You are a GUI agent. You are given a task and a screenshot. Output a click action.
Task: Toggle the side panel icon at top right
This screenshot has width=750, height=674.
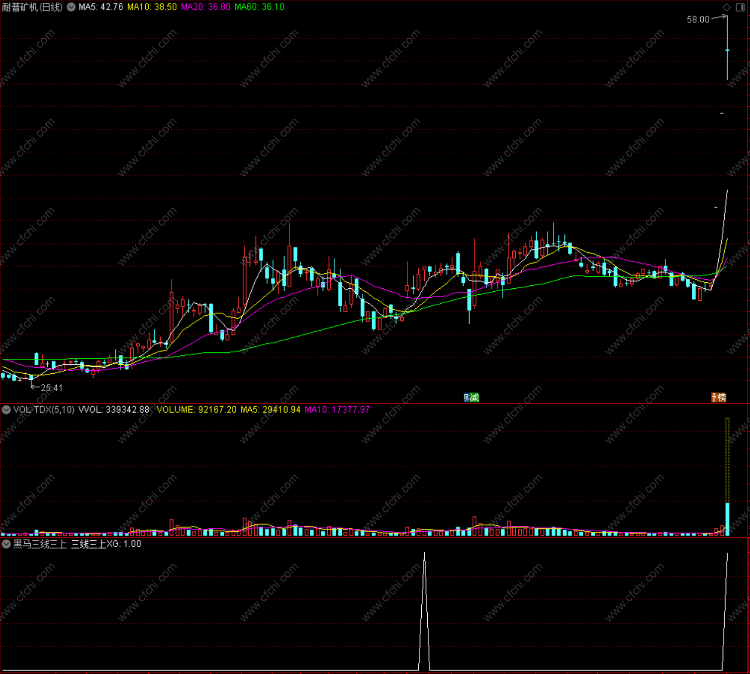(740, 7)
